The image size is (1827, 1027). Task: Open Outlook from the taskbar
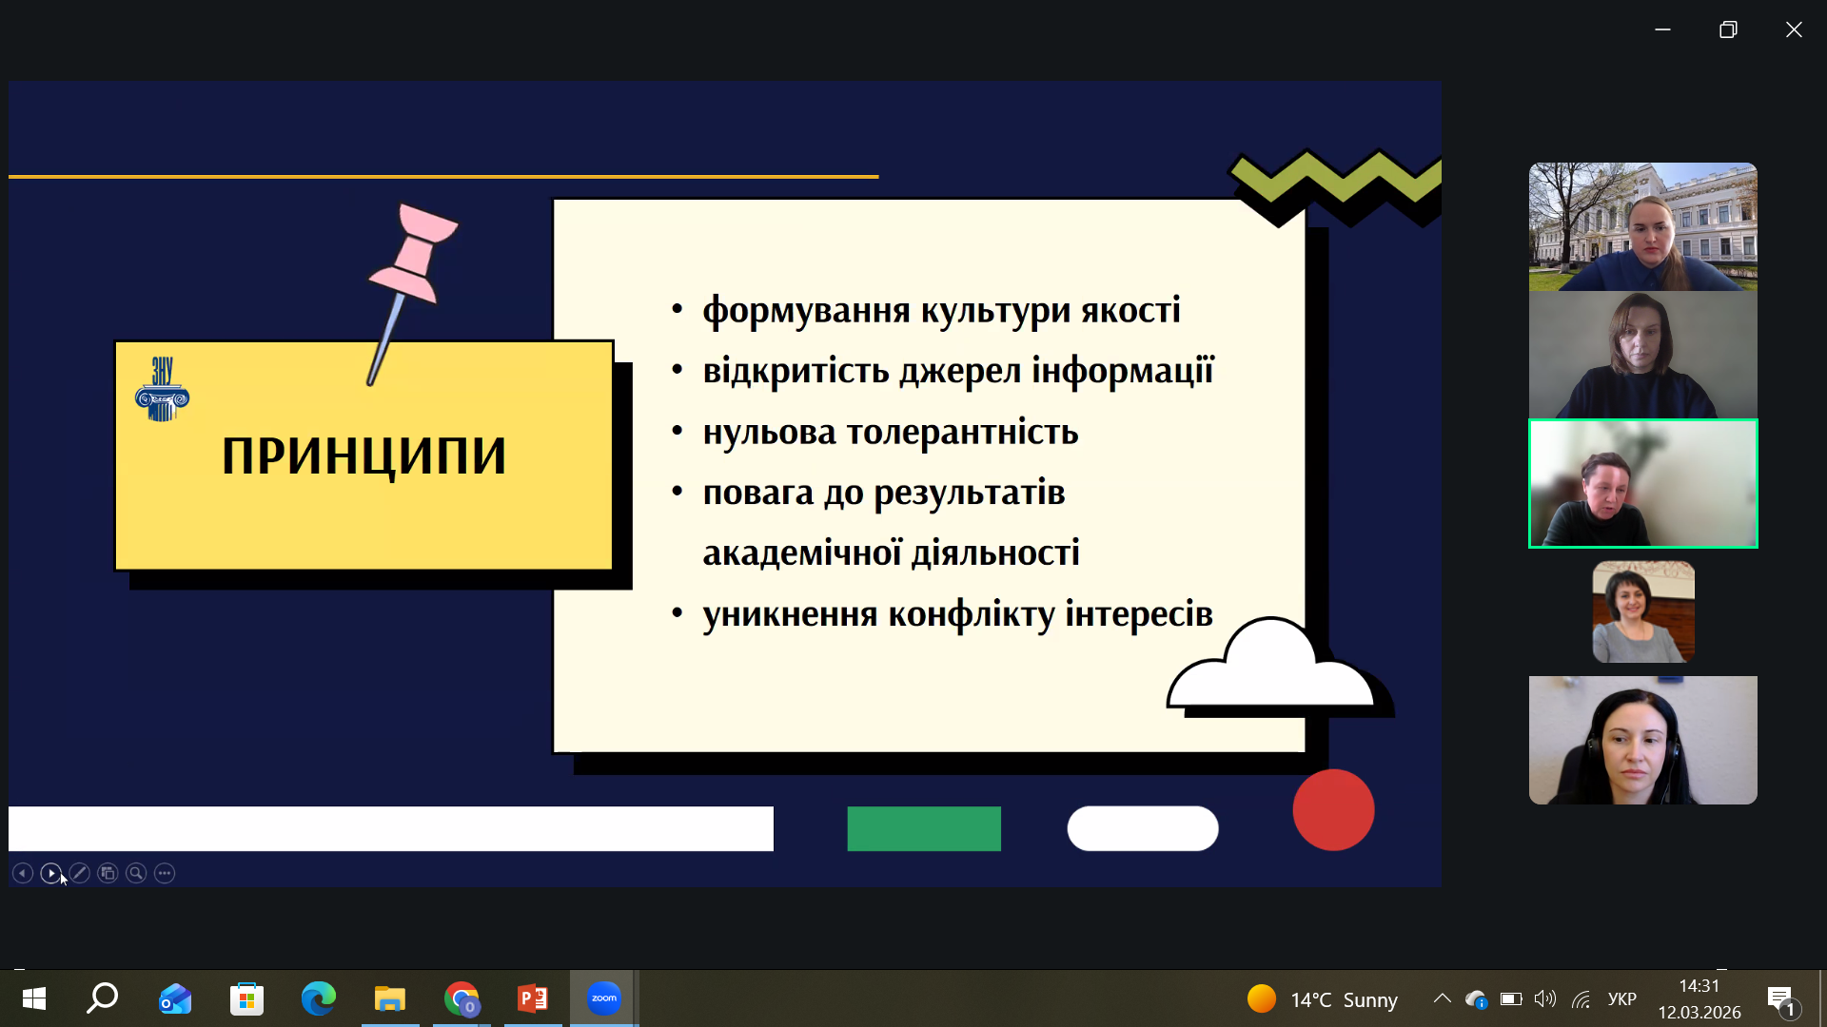[x=175, y=998]
